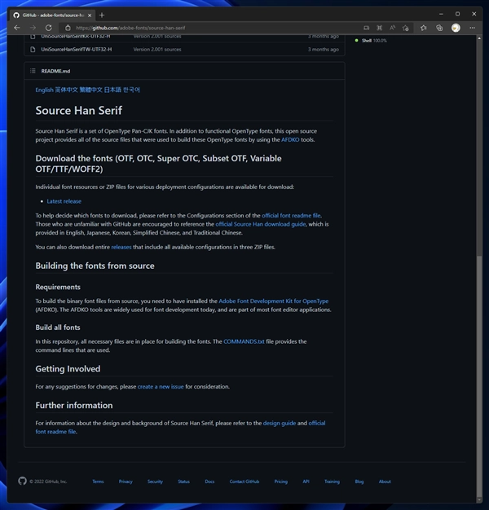
Task: Click the 'Getting Involved' heading
Action: point(68,369)
